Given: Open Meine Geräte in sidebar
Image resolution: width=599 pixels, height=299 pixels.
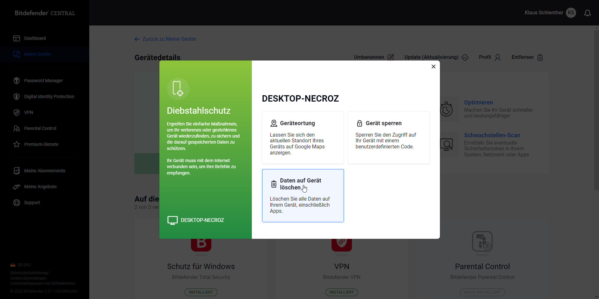Looking at the screenshot, I should point(37,54).
